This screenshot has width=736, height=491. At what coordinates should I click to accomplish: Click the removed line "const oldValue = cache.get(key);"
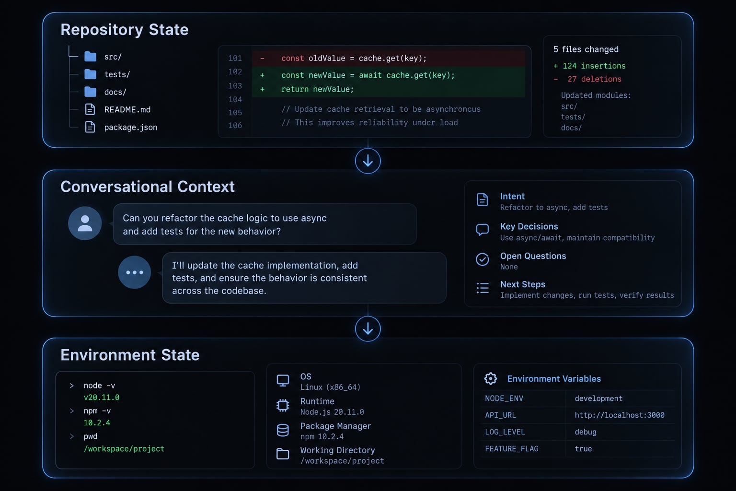[x=389, y=58]
